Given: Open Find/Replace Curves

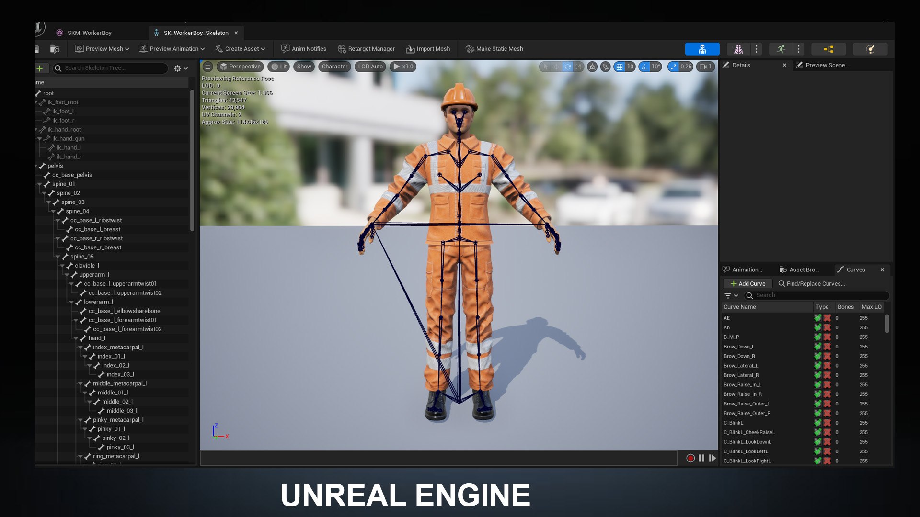Looking at the screenshot, I should tap(812, 283).
